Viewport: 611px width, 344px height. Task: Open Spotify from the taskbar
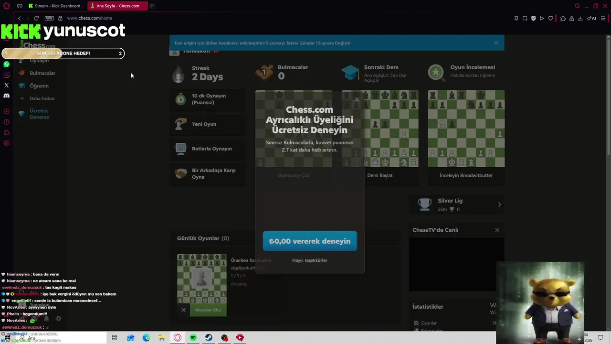pos(193,338)
